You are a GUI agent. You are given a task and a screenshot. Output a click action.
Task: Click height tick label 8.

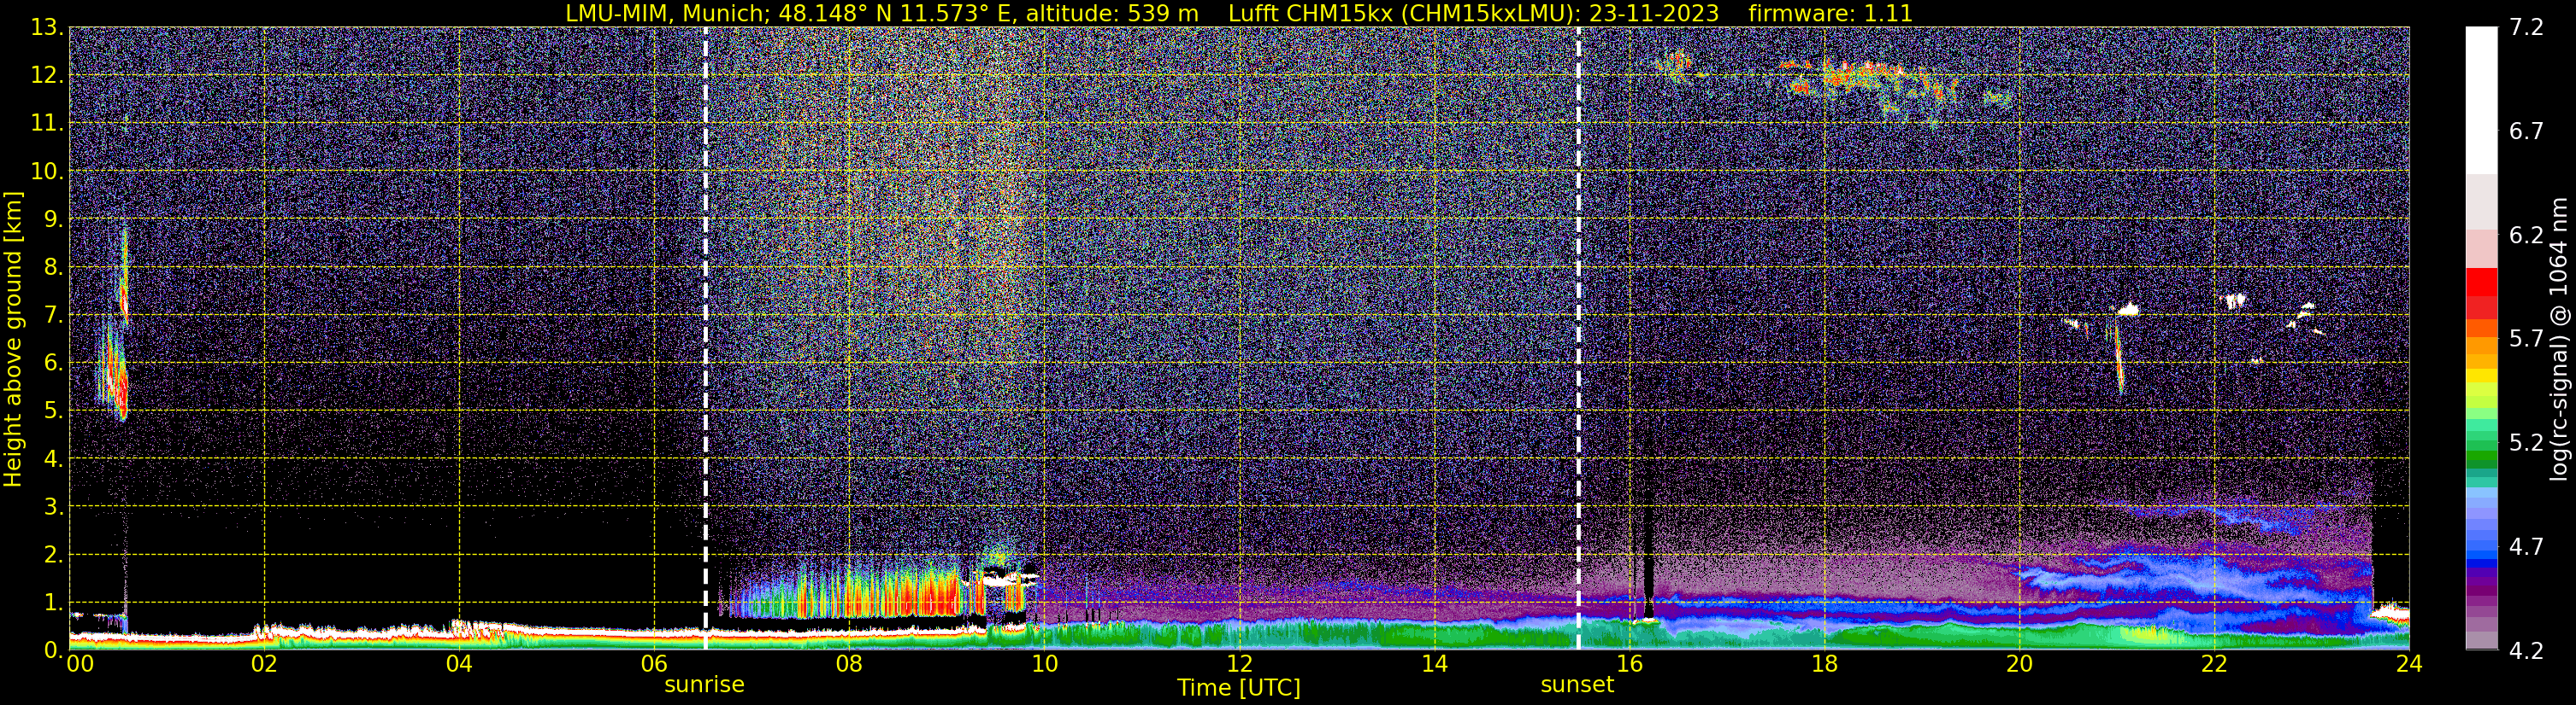pyautogui.click(x=54, y=266)
